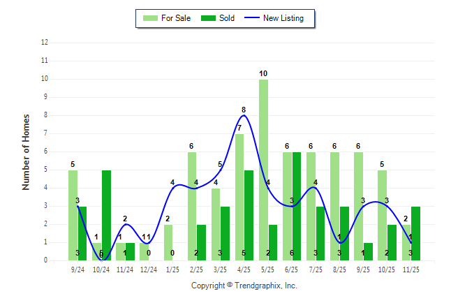Select the For Sale bar for 10/25

click(x=383, y=215)
